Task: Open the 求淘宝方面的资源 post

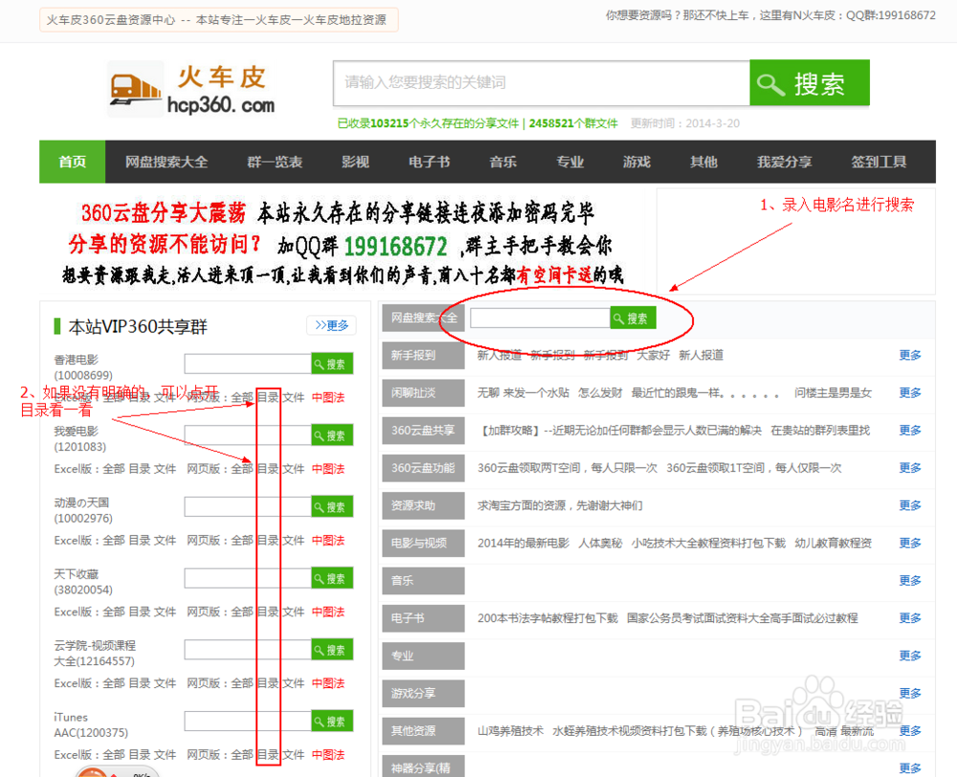Action: pyautogui.click(x=560, y=505)
